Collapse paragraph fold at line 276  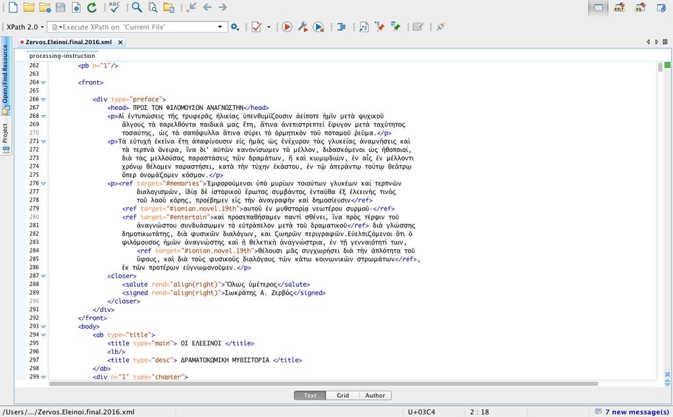43,184
